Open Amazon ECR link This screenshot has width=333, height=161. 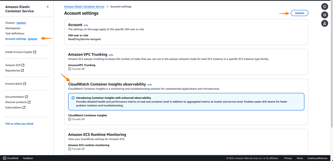coord(13,65)
